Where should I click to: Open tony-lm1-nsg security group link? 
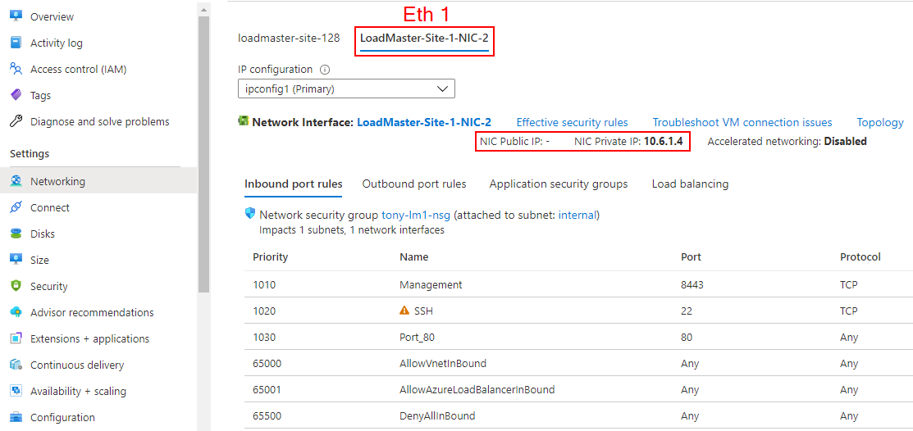(x=416, y=215)
